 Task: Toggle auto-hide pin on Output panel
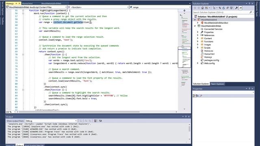click(186, 117)
